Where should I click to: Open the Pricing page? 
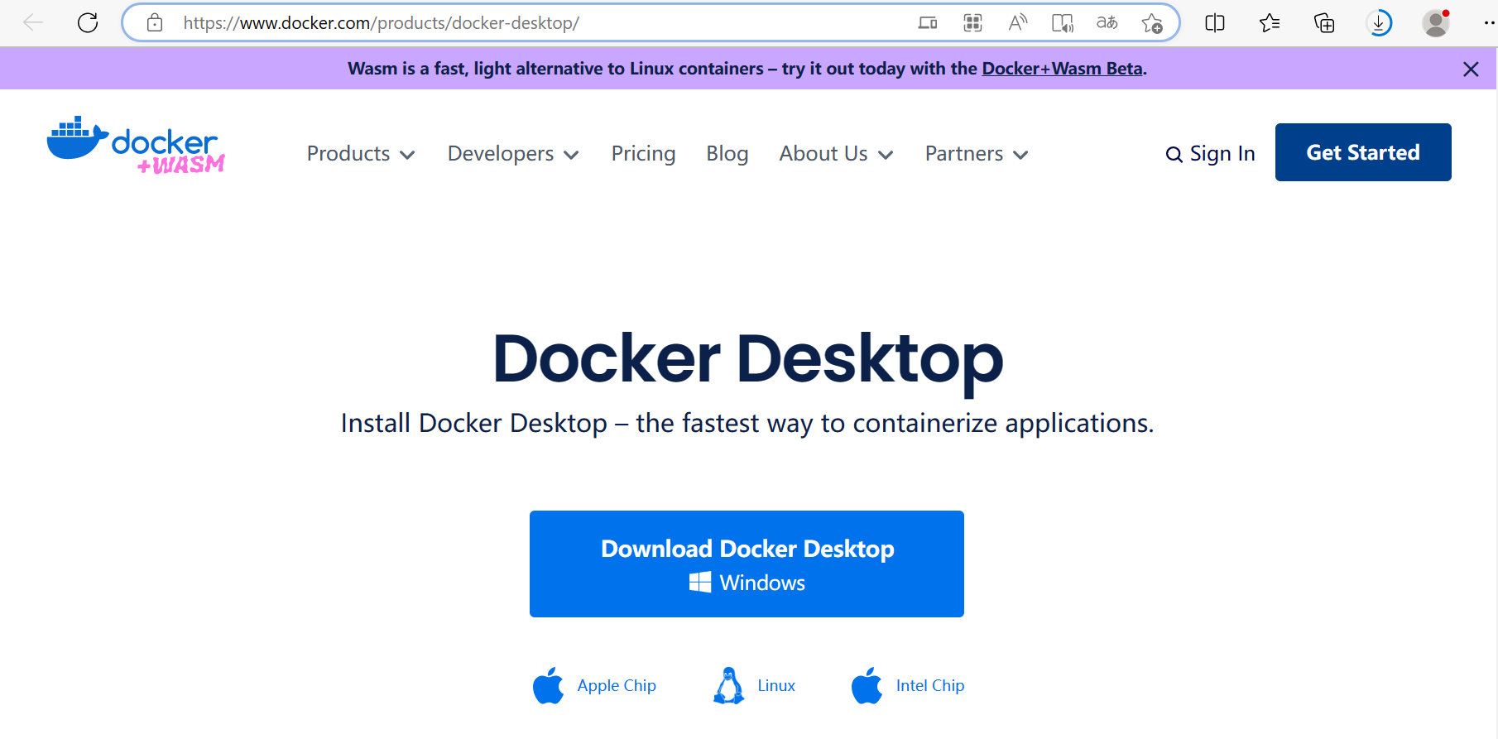(x=643, y=154)
